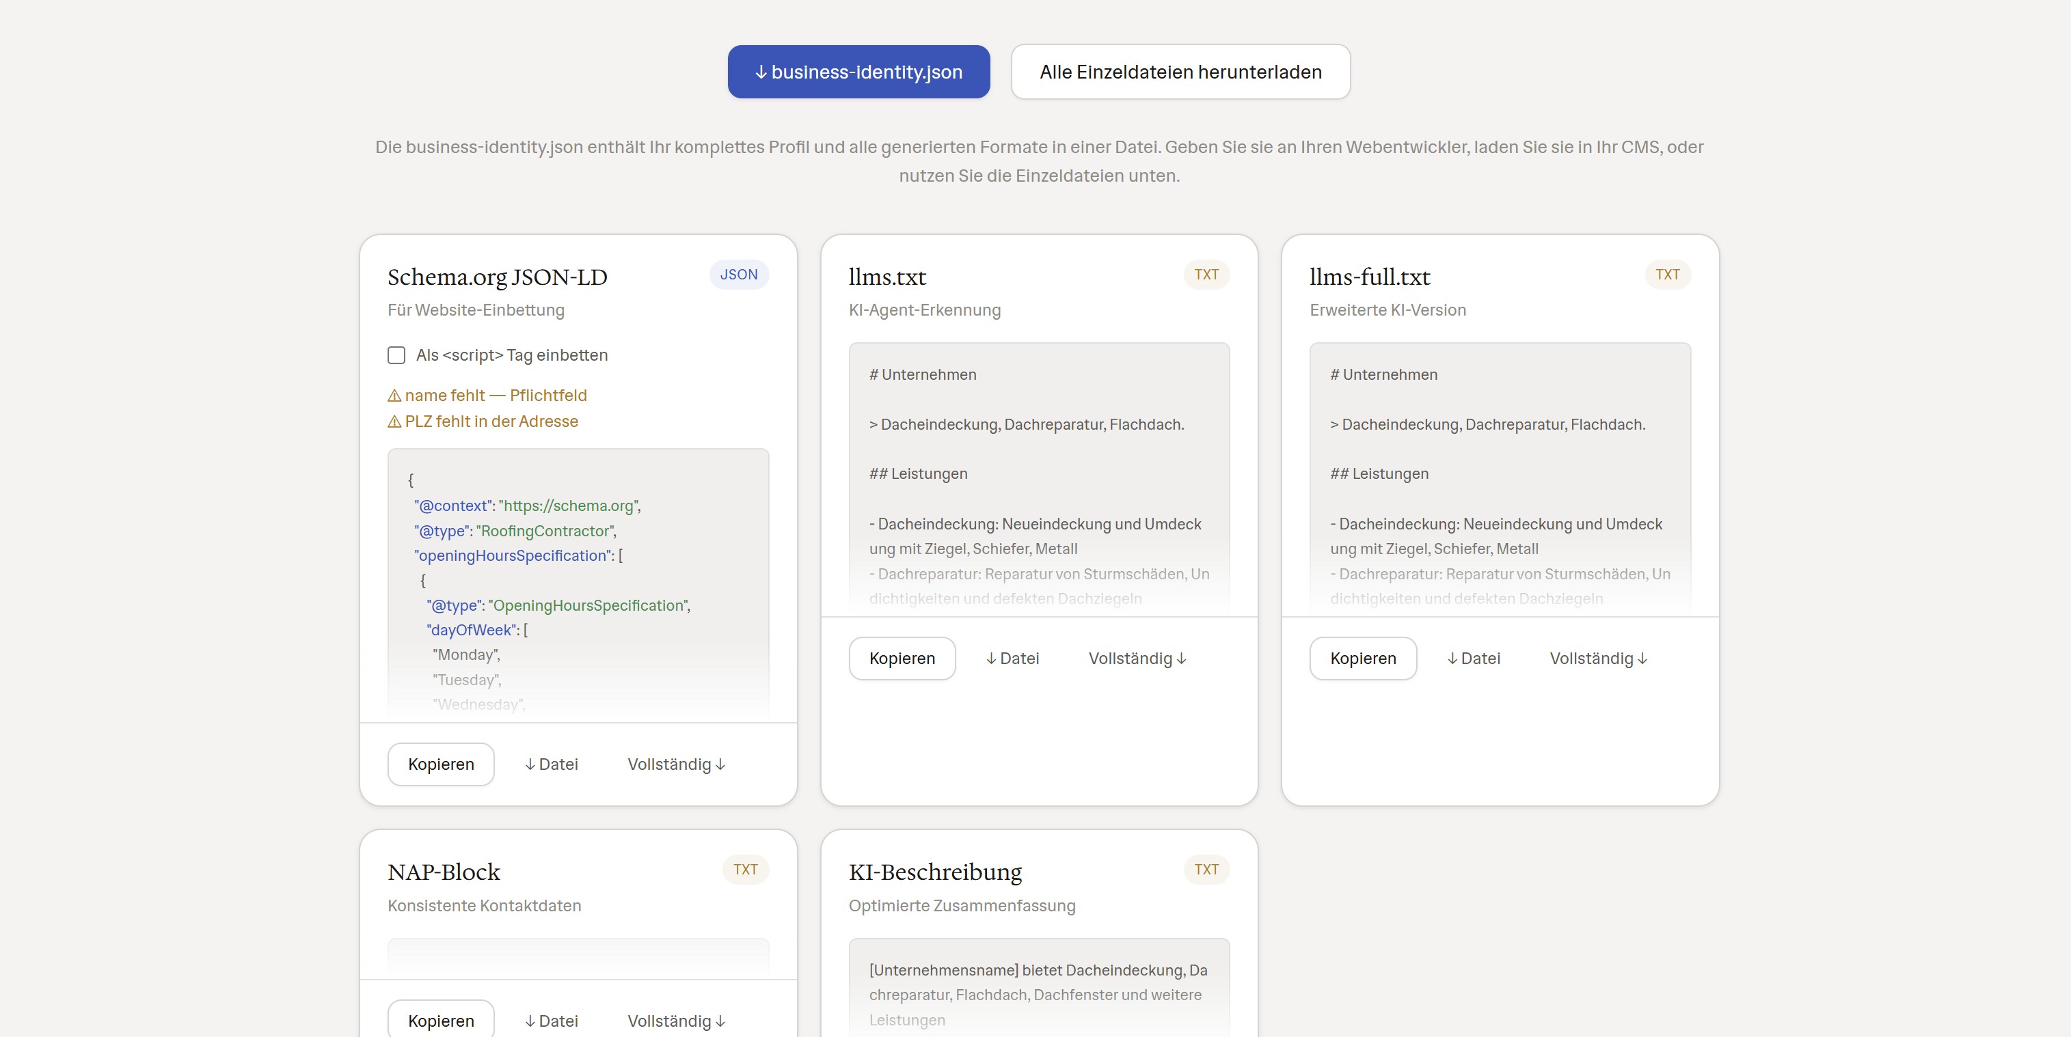Copy the llms.txt content
This screenshot has width=2071, height=1037.
pos(902,659)
